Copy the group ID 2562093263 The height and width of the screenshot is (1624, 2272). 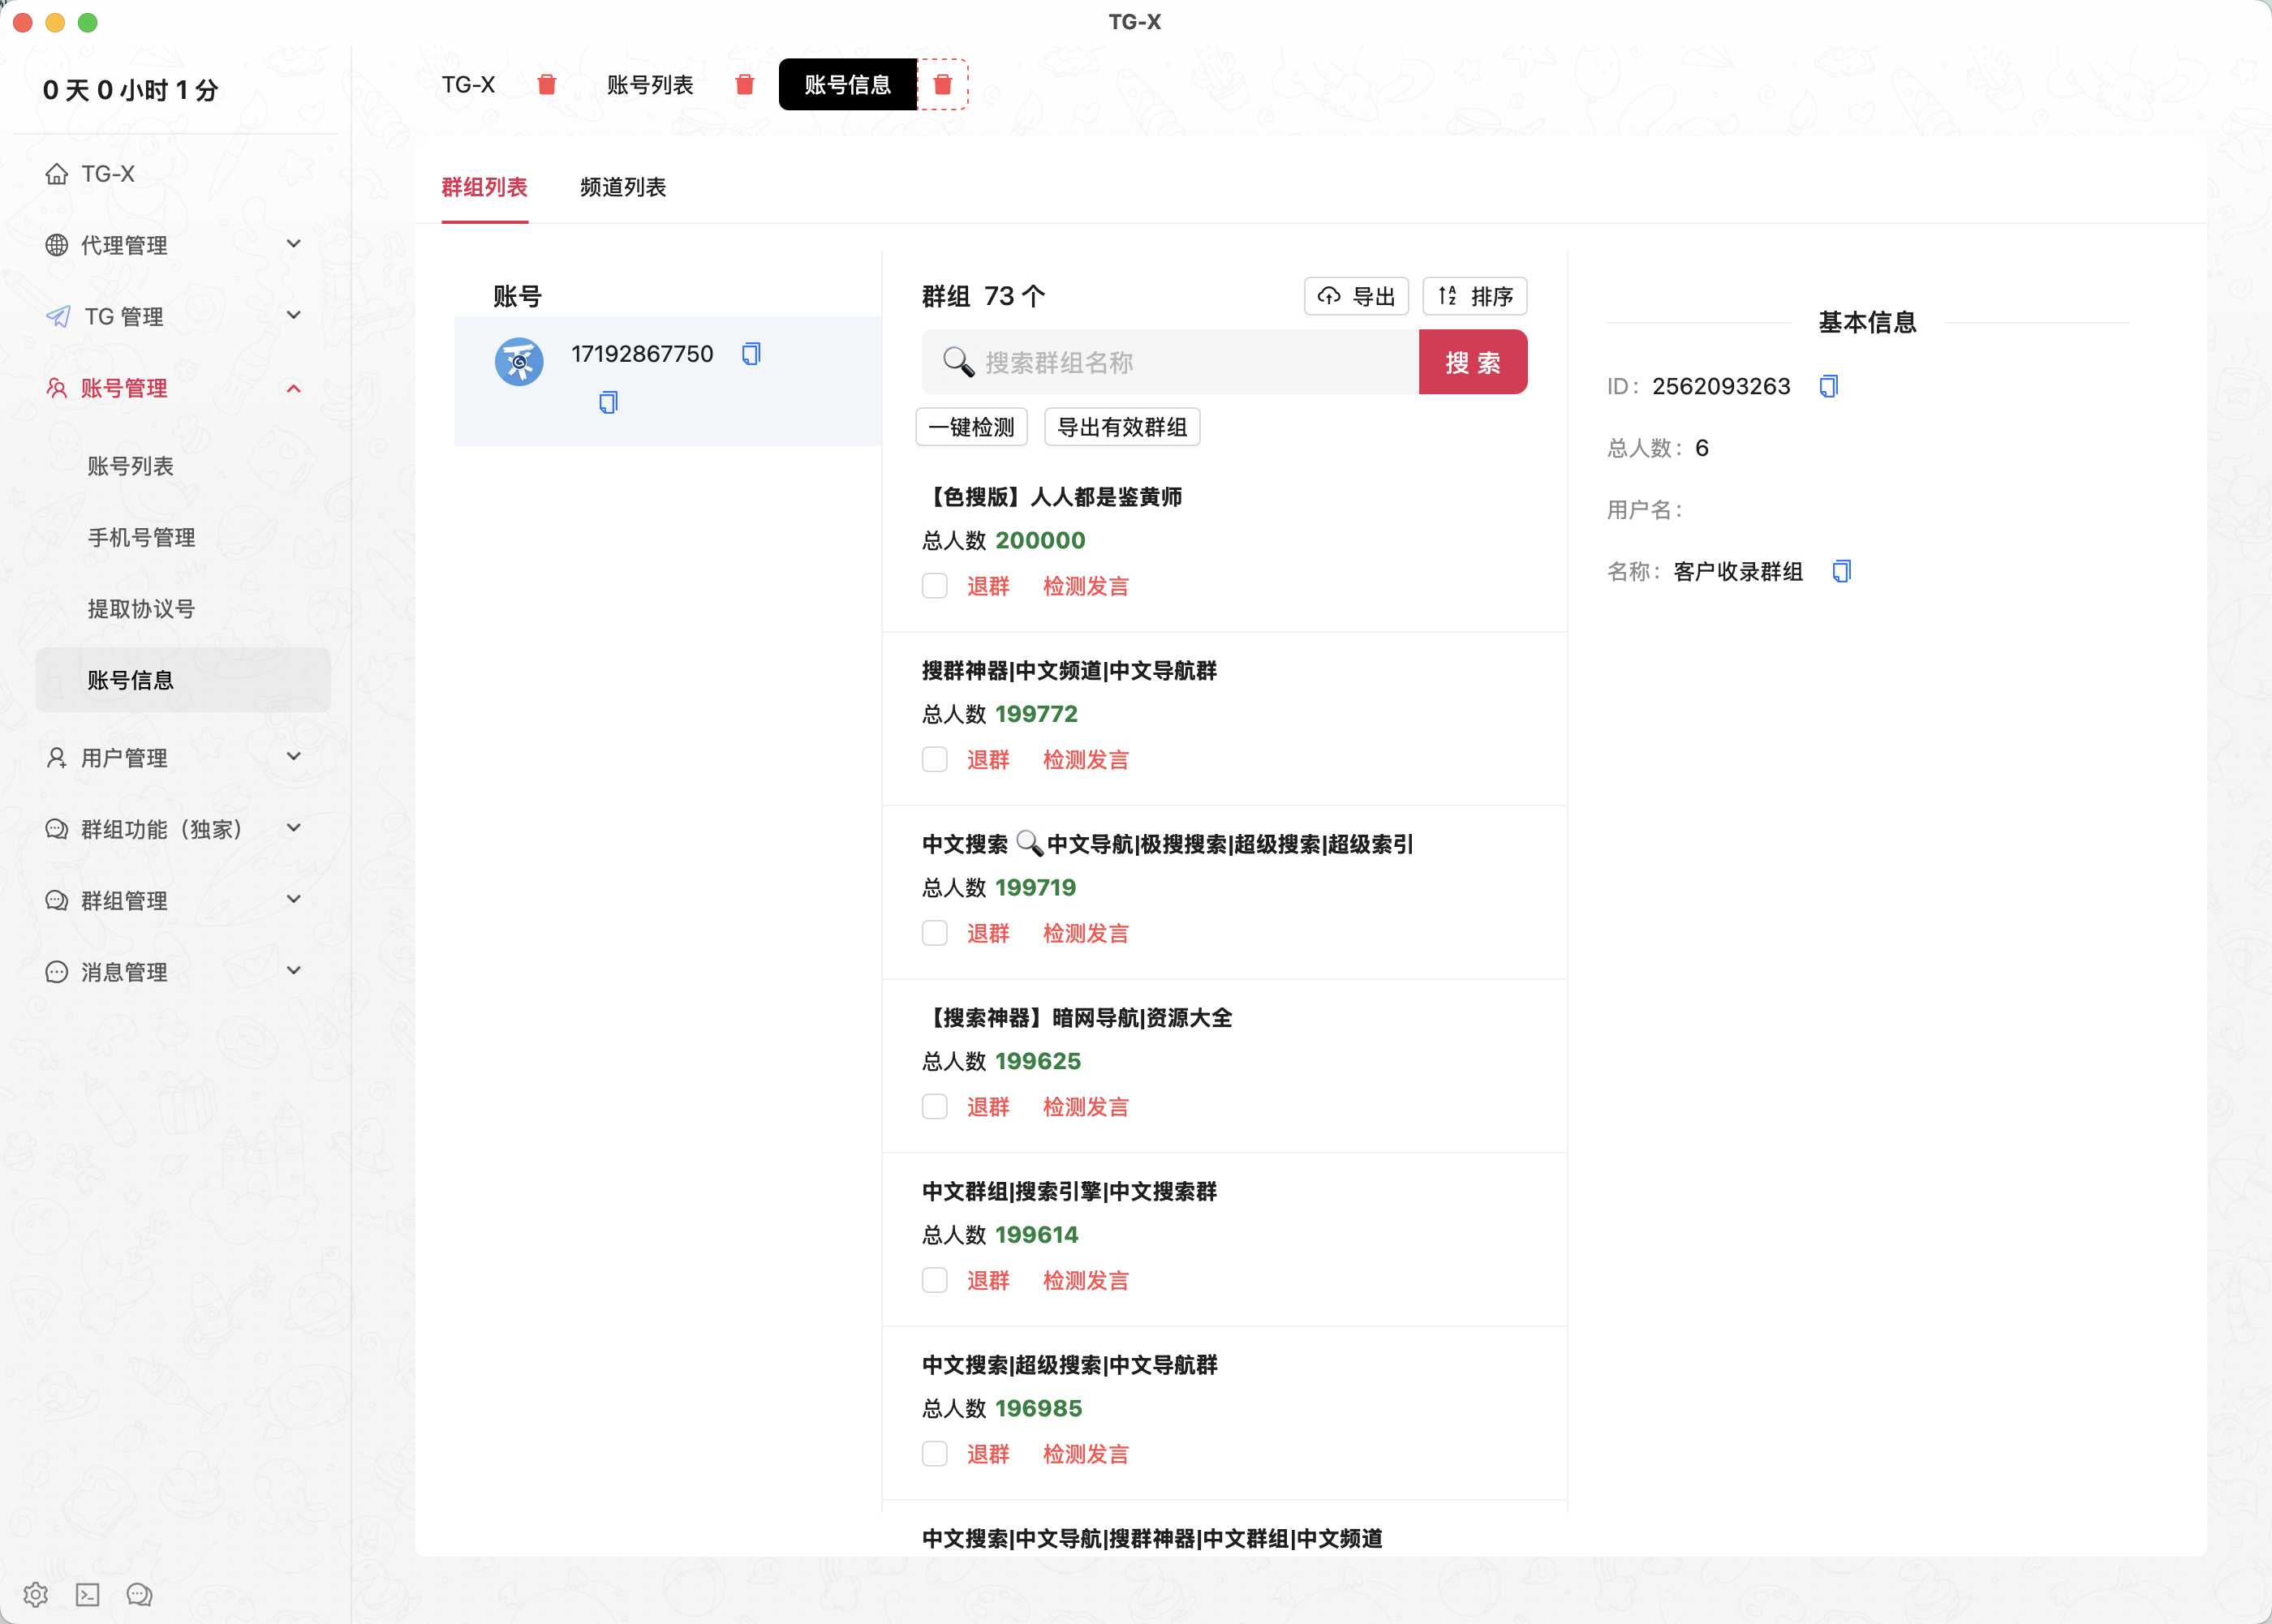(1828, 386)
